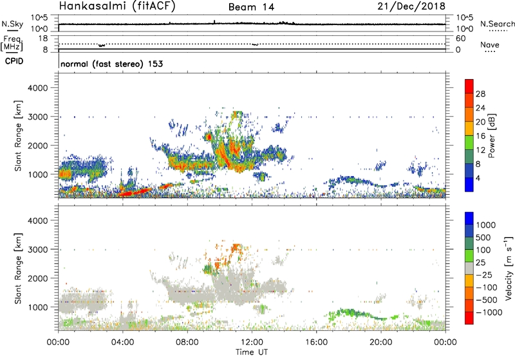Click the '18' frequency axis tick
This screenshot has height=356, width=515.
43,39
